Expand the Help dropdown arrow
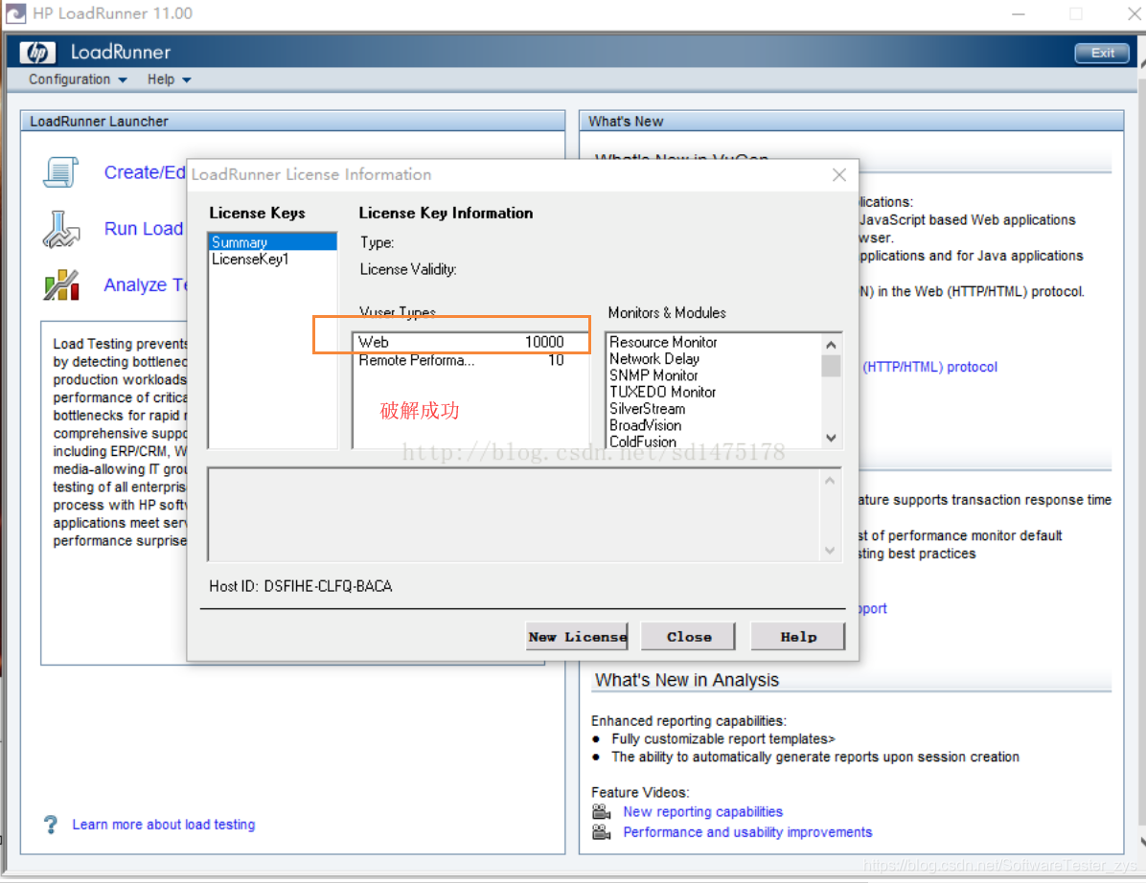 pyautogui.click(x=187, y=80)
